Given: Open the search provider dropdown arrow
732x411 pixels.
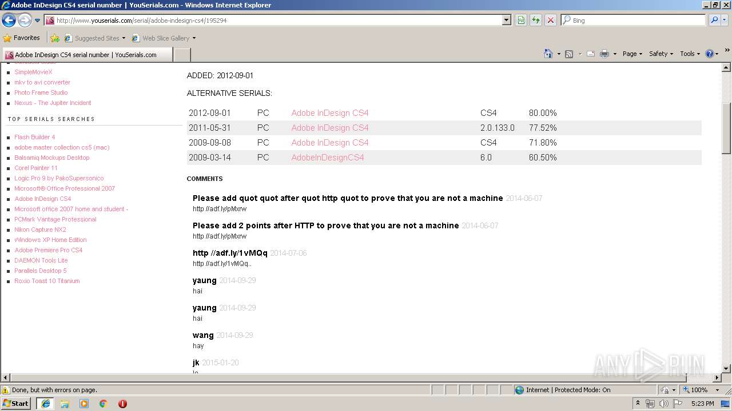Looking at the screenshot, I should [x=724, y=20].
